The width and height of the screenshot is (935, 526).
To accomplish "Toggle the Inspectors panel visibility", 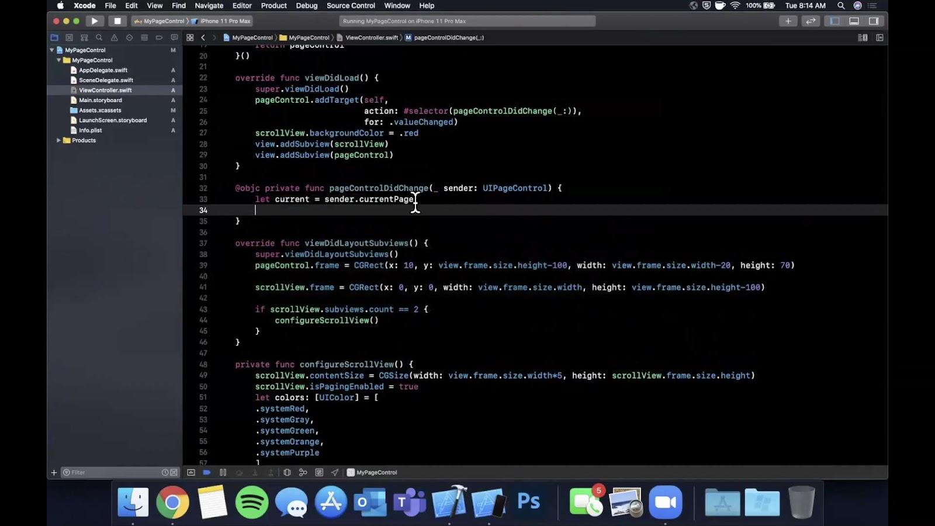I will click(x=874, y=21).
